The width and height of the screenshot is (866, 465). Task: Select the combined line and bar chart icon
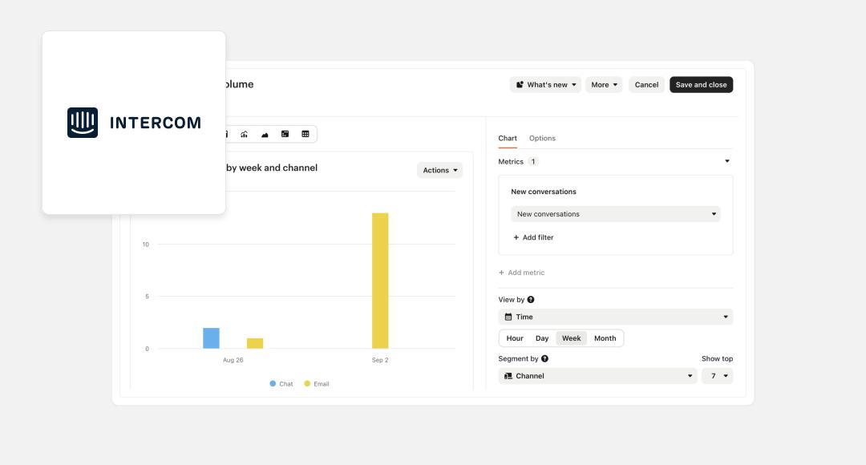244,134
